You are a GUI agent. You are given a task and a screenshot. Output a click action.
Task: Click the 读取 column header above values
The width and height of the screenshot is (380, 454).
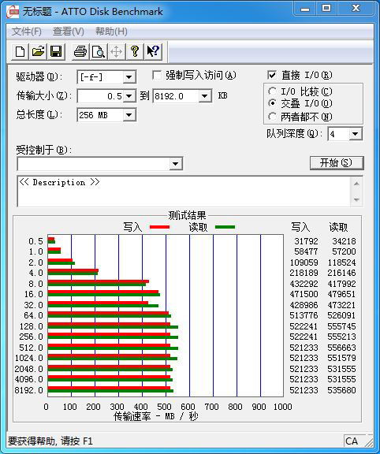click(x=338, y=227)
